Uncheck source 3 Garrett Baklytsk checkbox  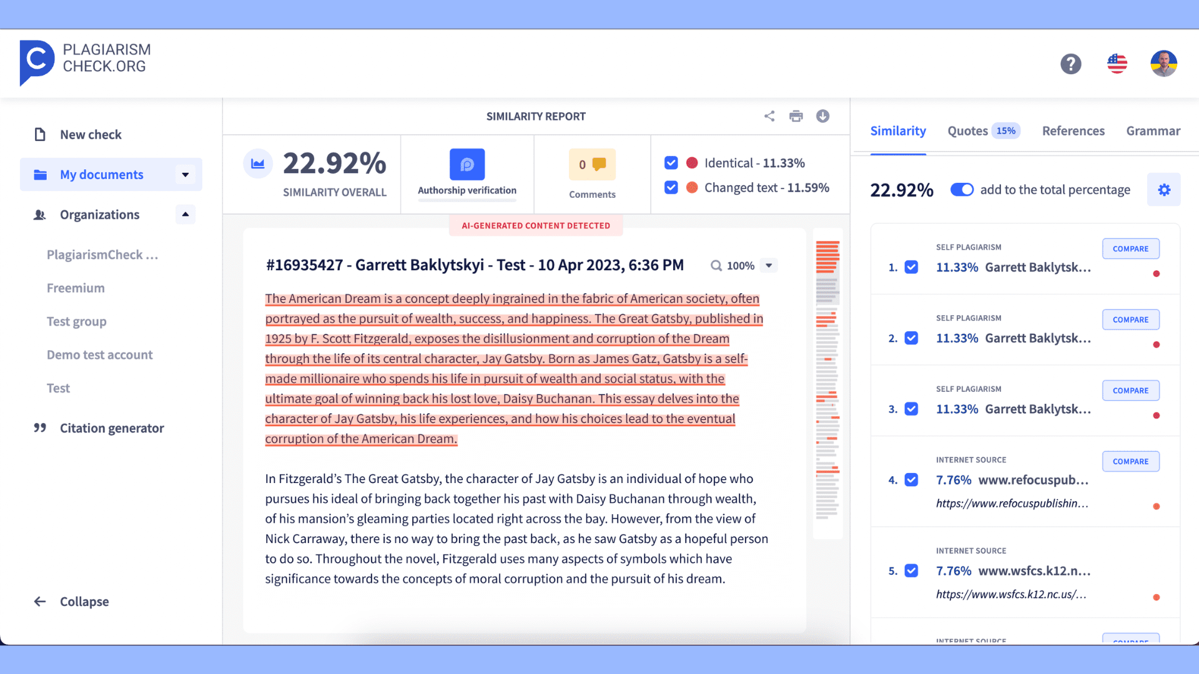(912, 408)
